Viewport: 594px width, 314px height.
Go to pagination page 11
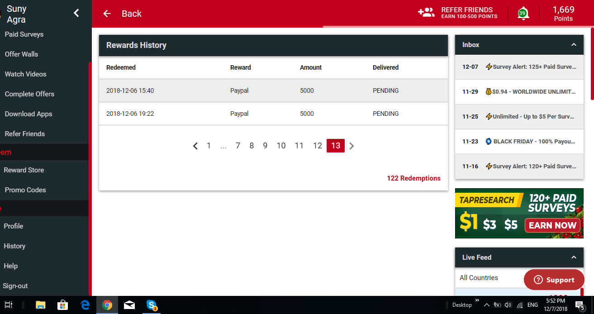[x=299, y=146]
